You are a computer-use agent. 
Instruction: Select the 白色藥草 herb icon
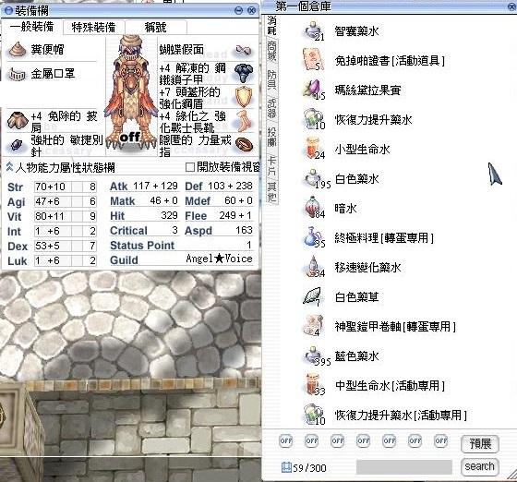tap(313, 296)
